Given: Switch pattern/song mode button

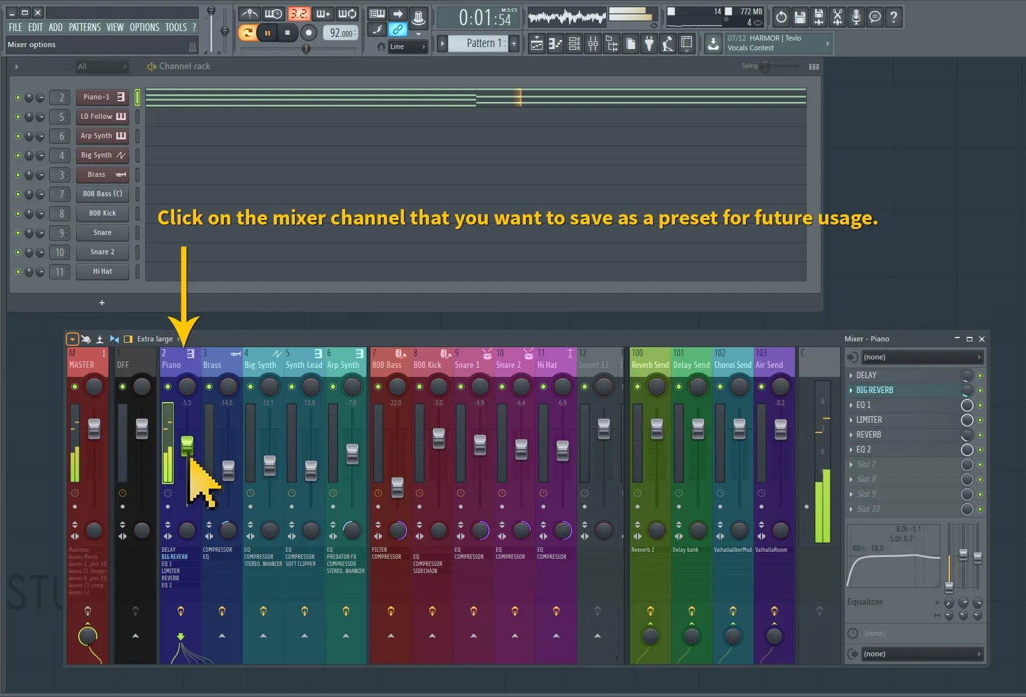Looking at the screenshot, I should pyautogui.click(x=246, y=32).
